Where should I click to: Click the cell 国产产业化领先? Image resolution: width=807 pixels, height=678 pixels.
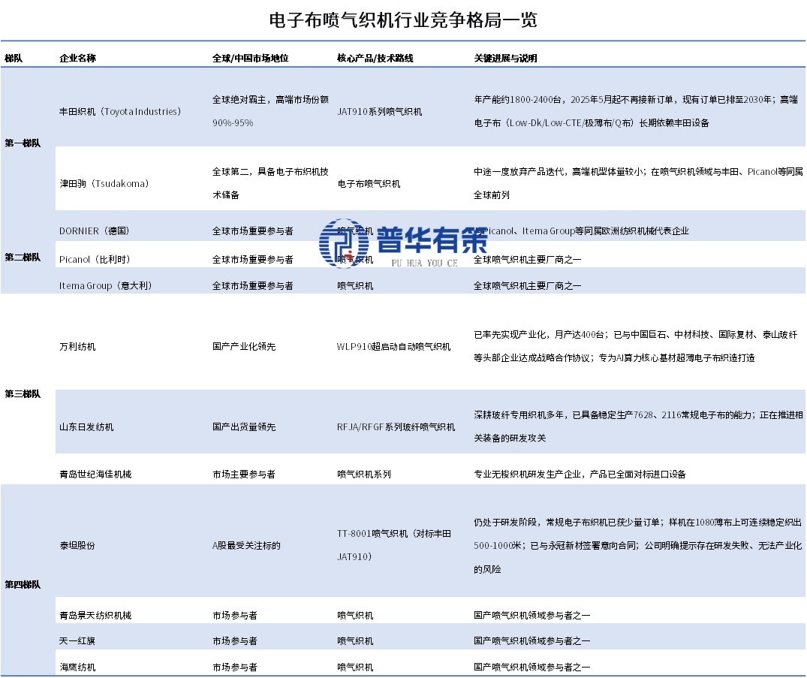[245, 347]
